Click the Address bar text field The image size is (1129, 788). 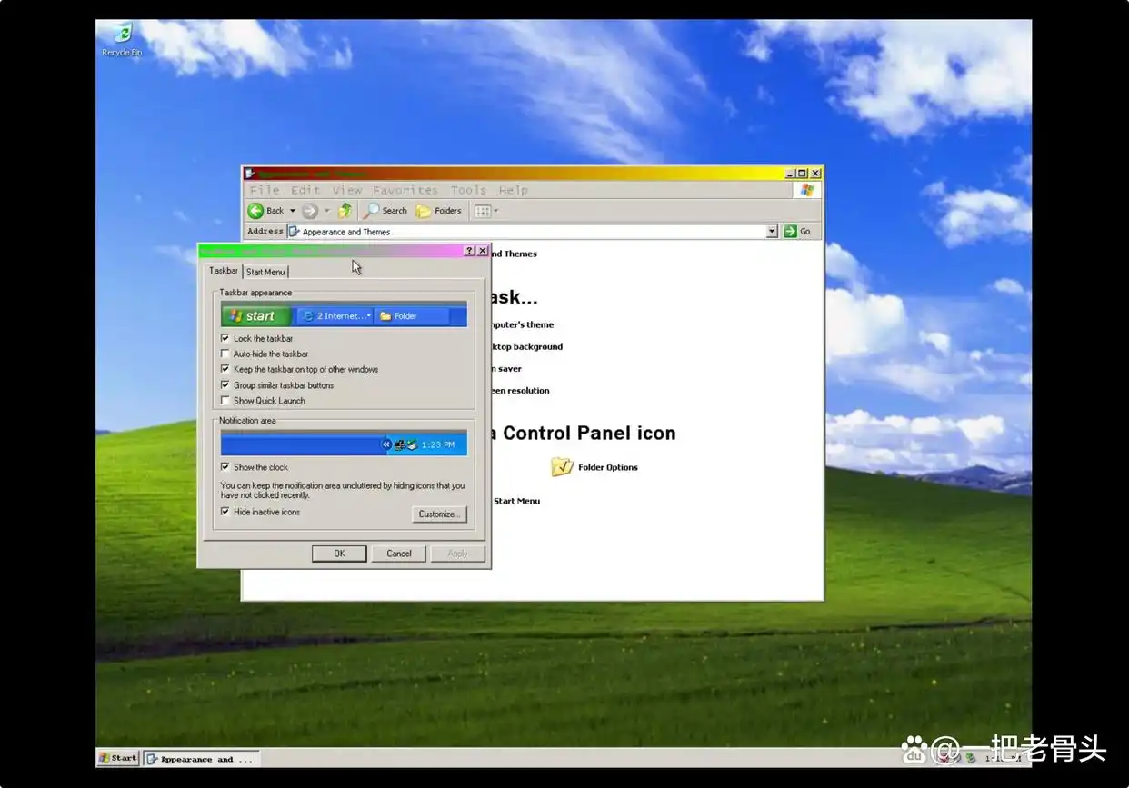[533, 232]
